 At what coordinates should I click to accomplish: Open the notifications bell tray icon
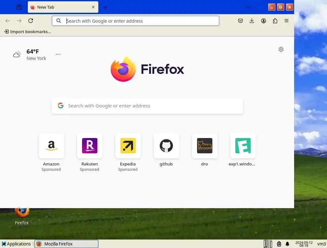[287, 244]
